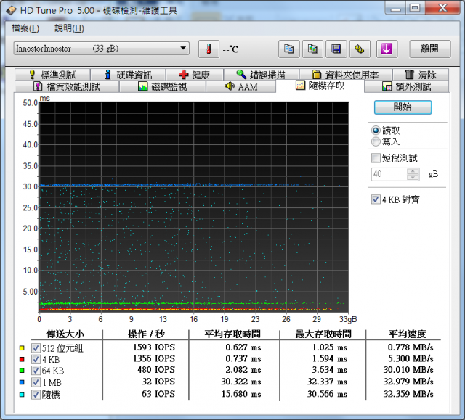Click the 5.300 MB/s average speed value
The image size is (465, 420).
point(411,358)
